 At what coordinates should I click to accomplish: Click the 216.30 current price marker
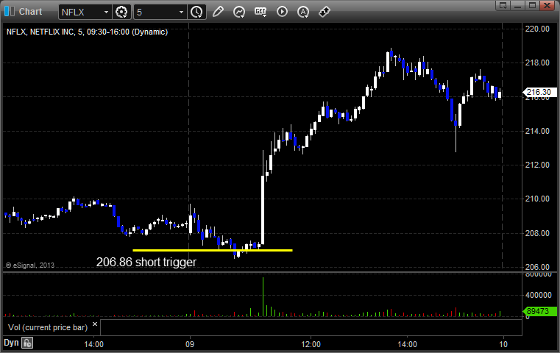point(539,92)
